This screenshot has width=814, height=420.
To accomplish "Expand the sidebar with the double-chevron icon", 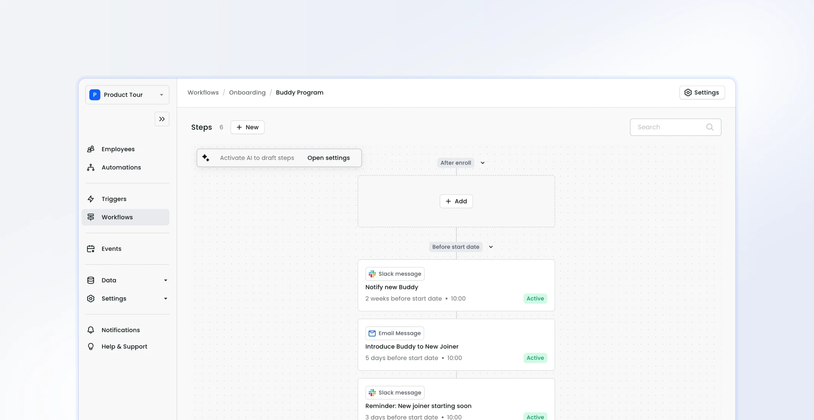I will 162,119.
